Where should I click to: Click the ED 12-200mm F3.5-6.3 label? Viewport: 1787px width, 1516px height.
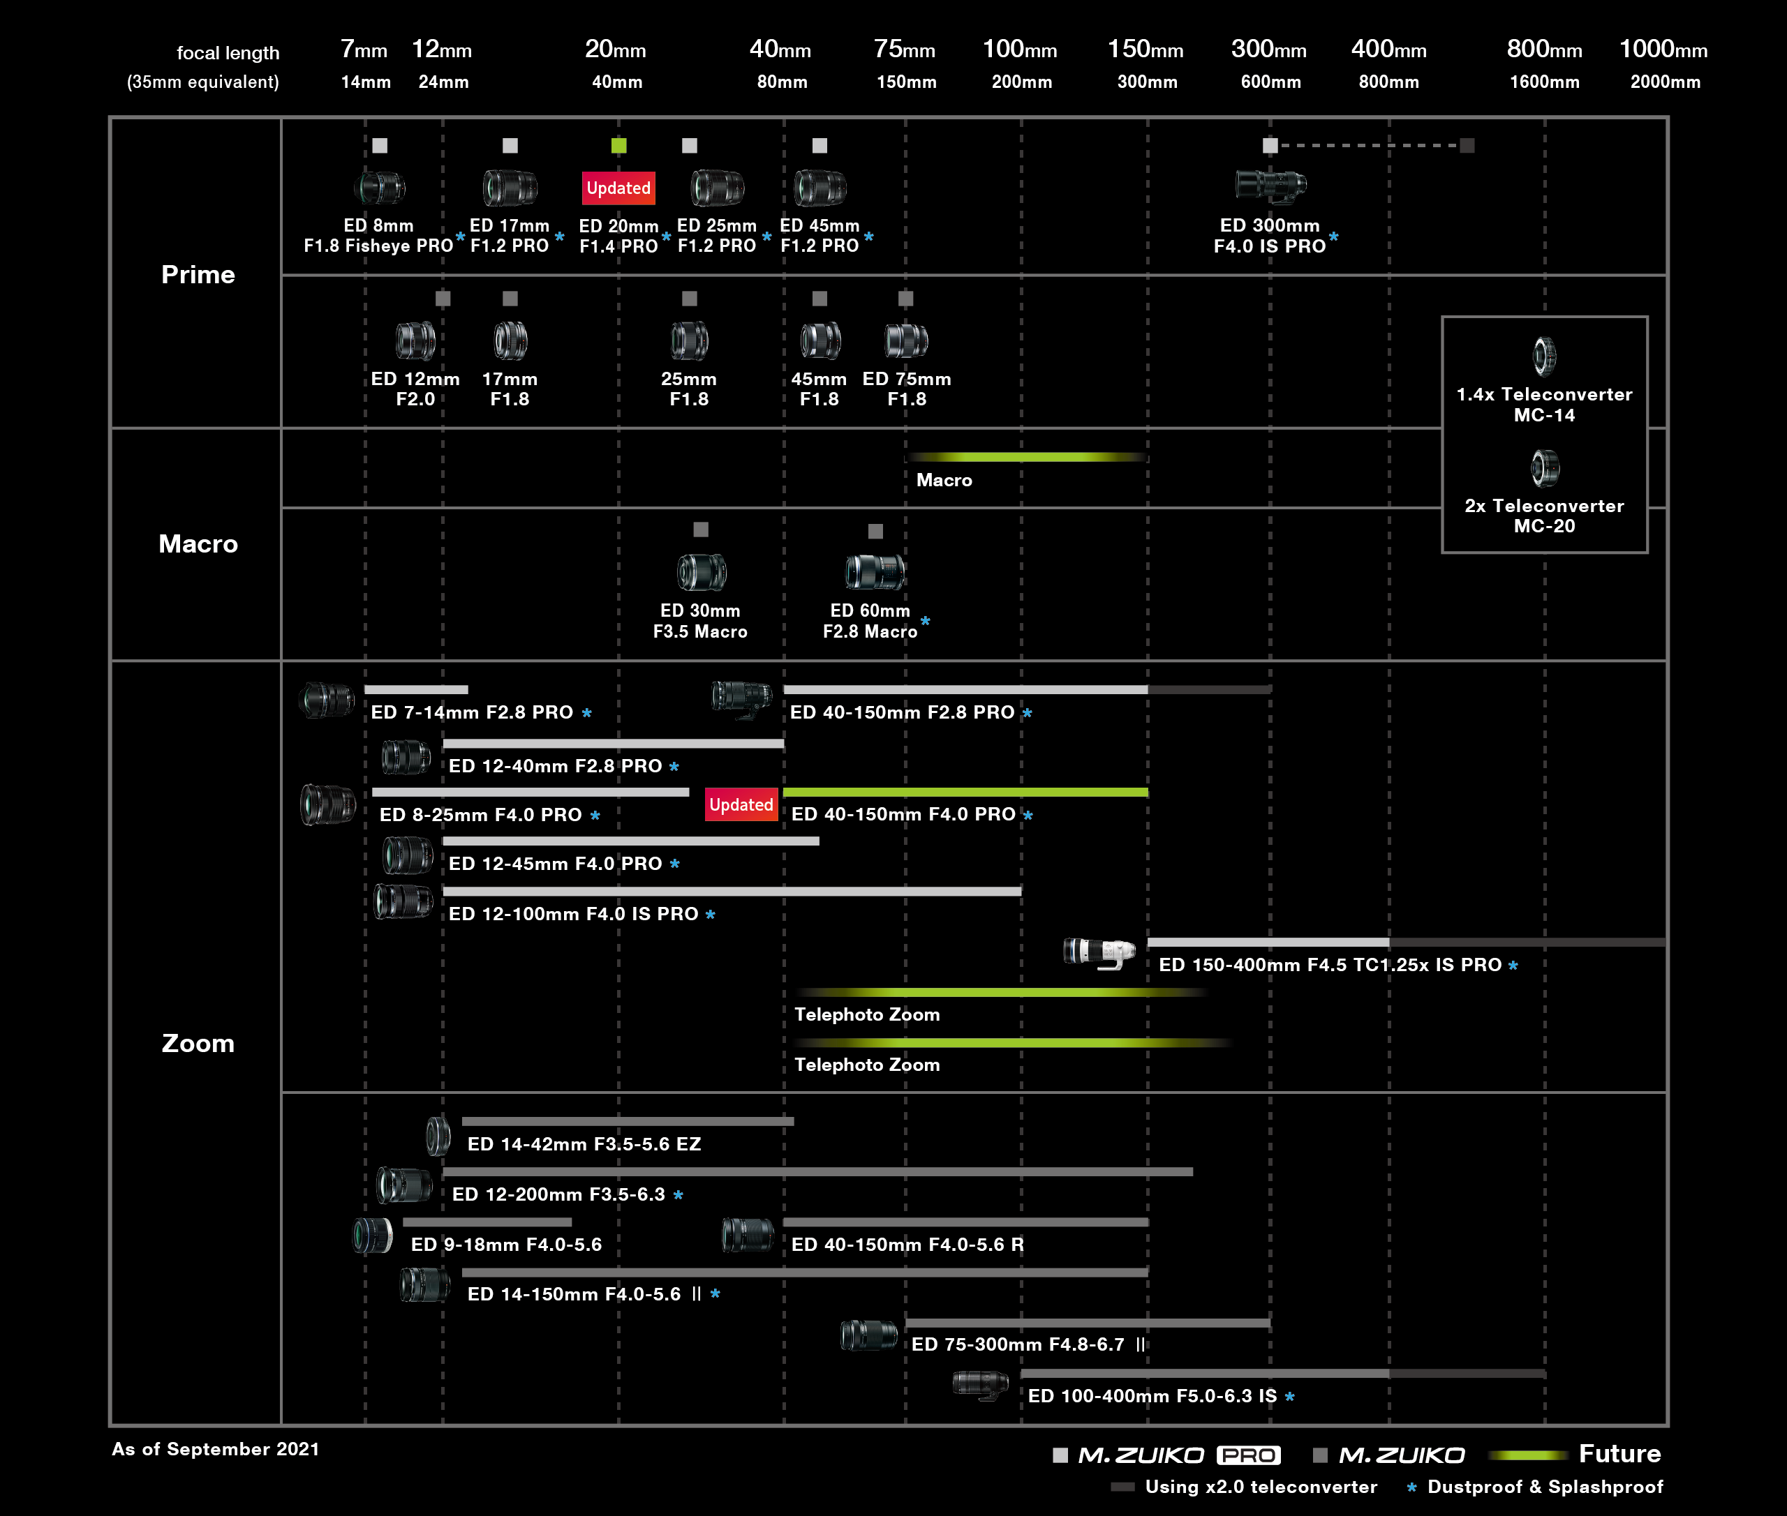pos(558,1194)
